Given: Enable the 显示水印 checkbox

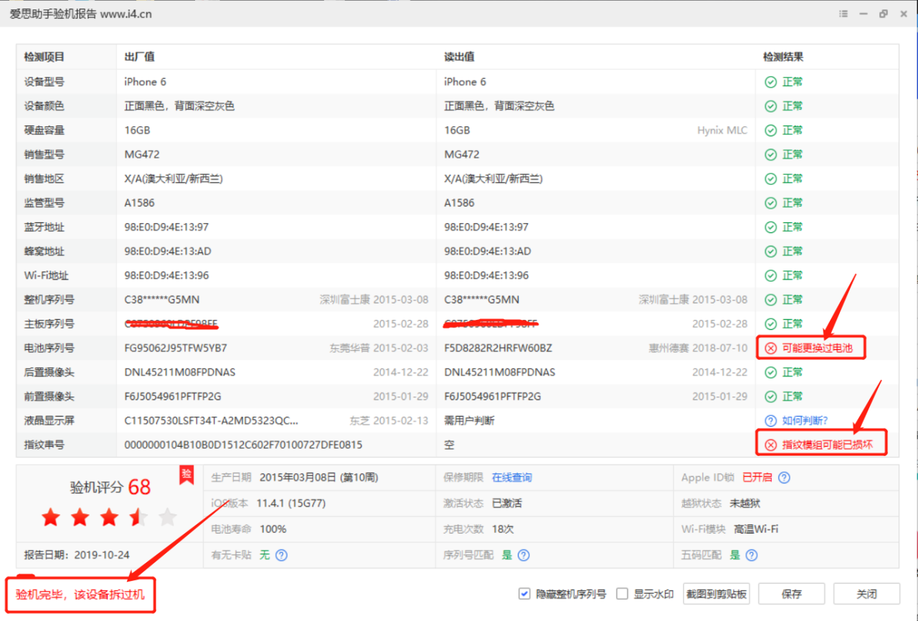Looking at the screenshot, I should coord(623,594).
